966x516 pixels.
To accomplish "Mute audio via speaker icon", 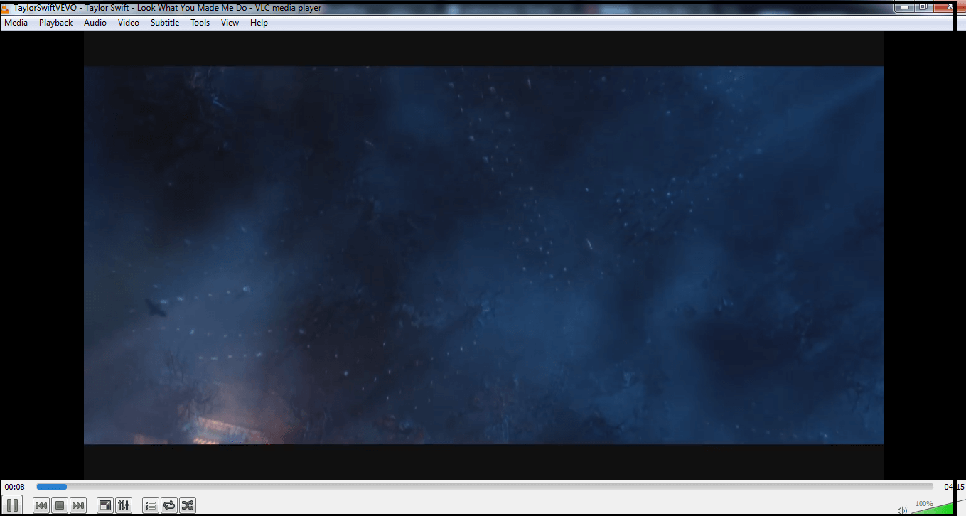I will point(902,510).
